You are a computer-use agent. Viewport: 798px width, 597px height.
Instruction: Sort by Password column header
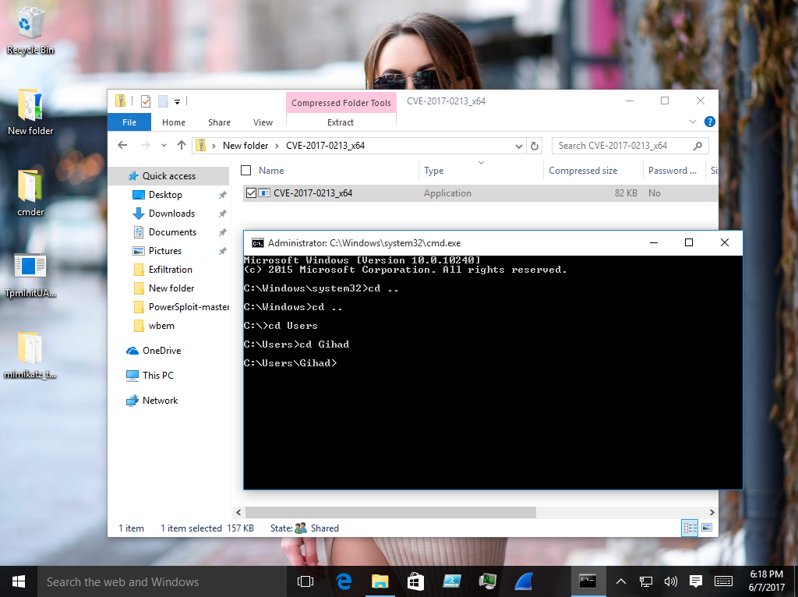pos(673,171)
